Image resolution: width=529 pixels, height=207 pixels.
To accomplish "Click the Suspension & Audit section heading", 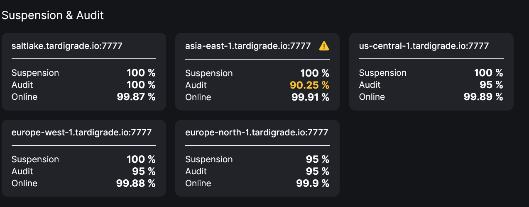I will coord(53,15).
